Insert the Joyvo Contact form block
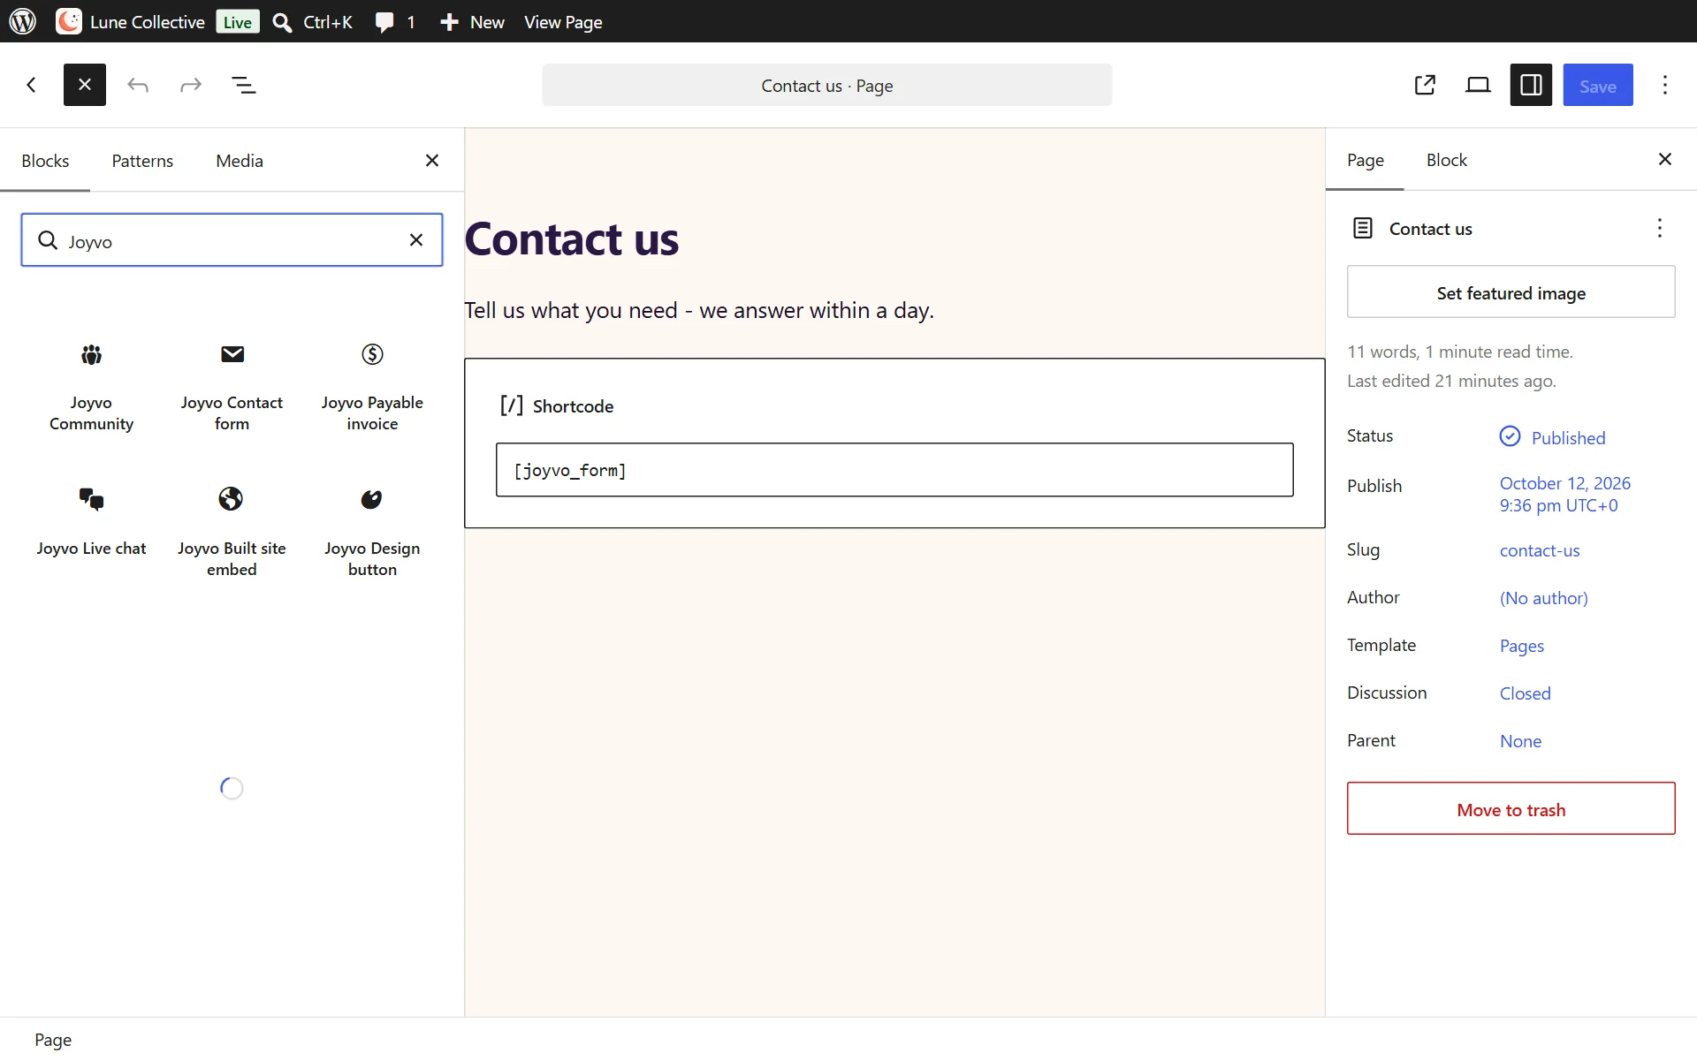 (x=232, y=387)
